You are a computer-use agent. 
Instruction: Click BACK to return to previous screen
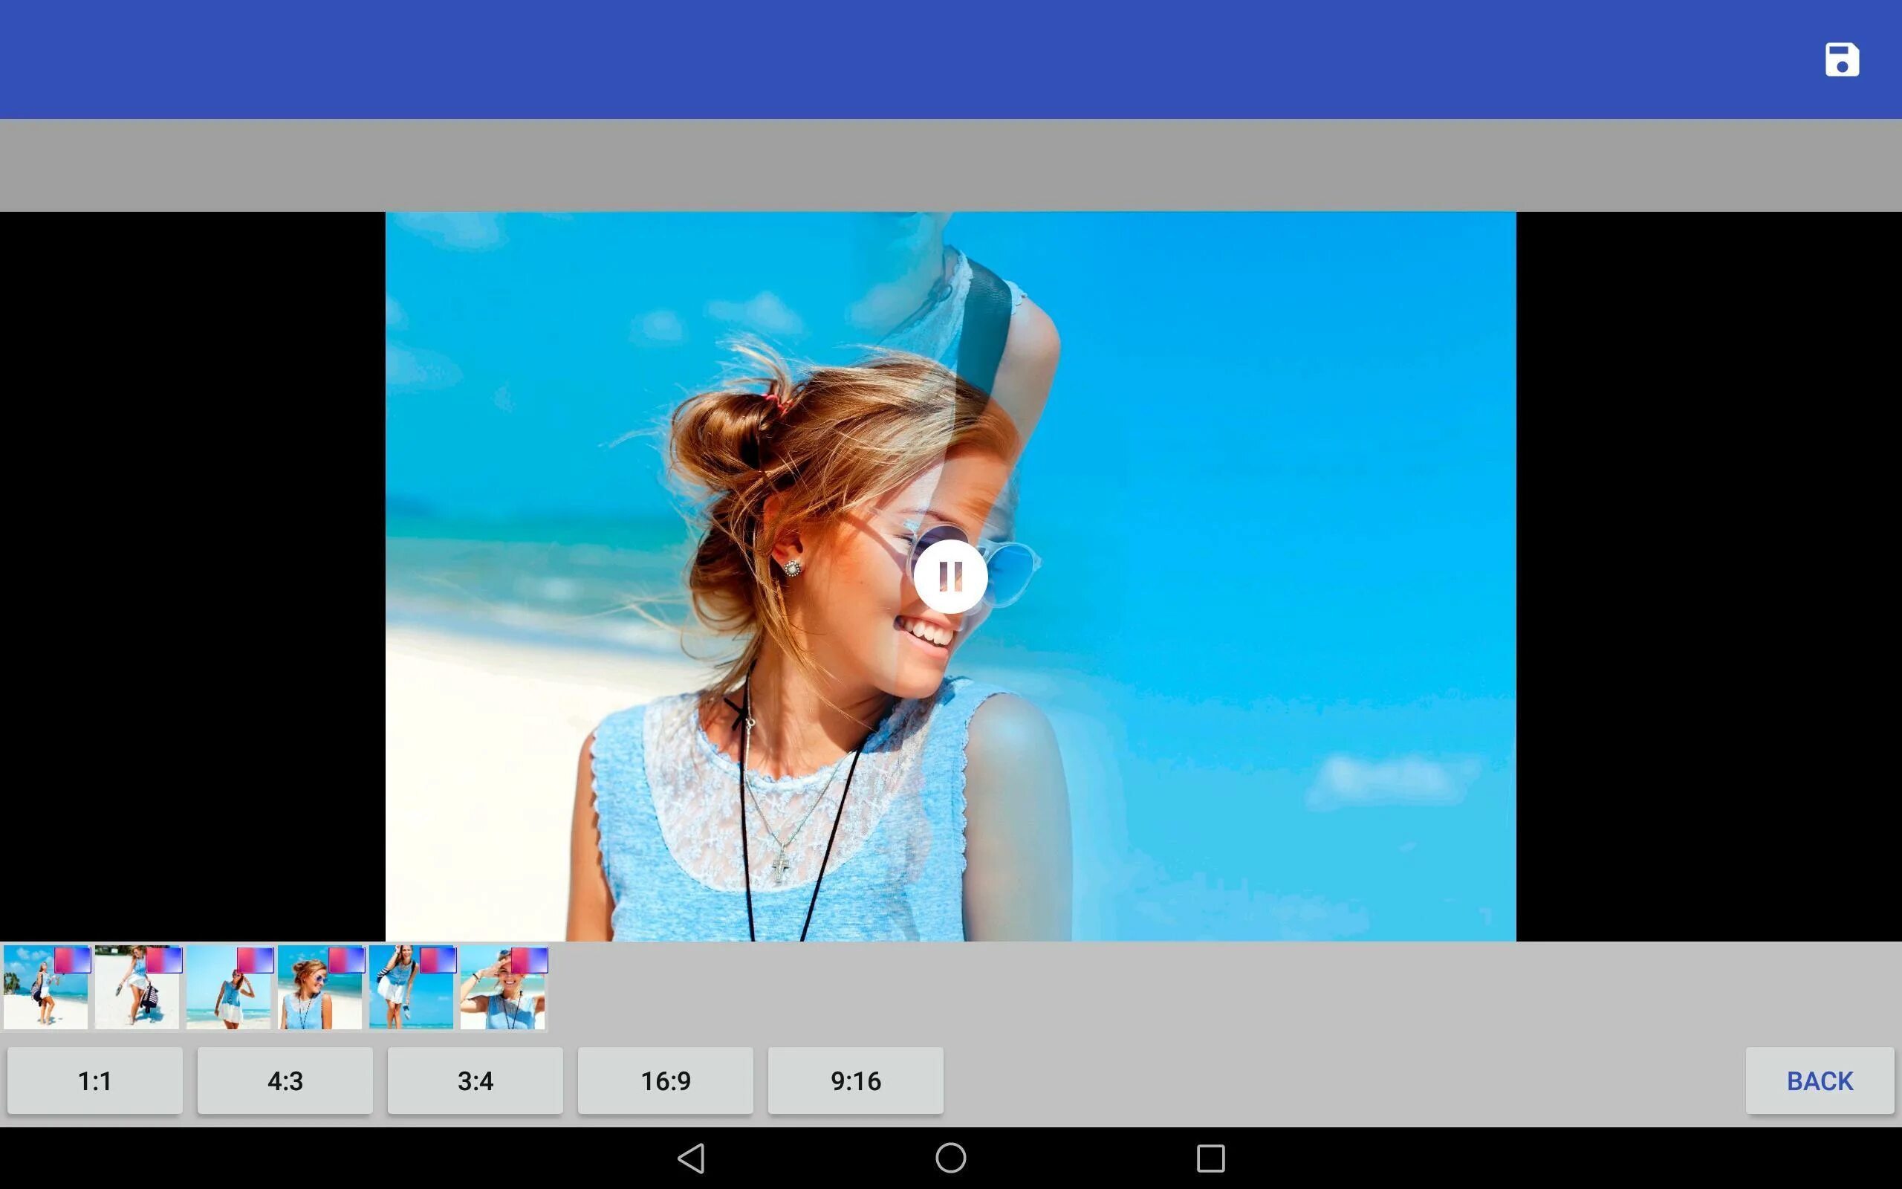coord(1819,1081)
